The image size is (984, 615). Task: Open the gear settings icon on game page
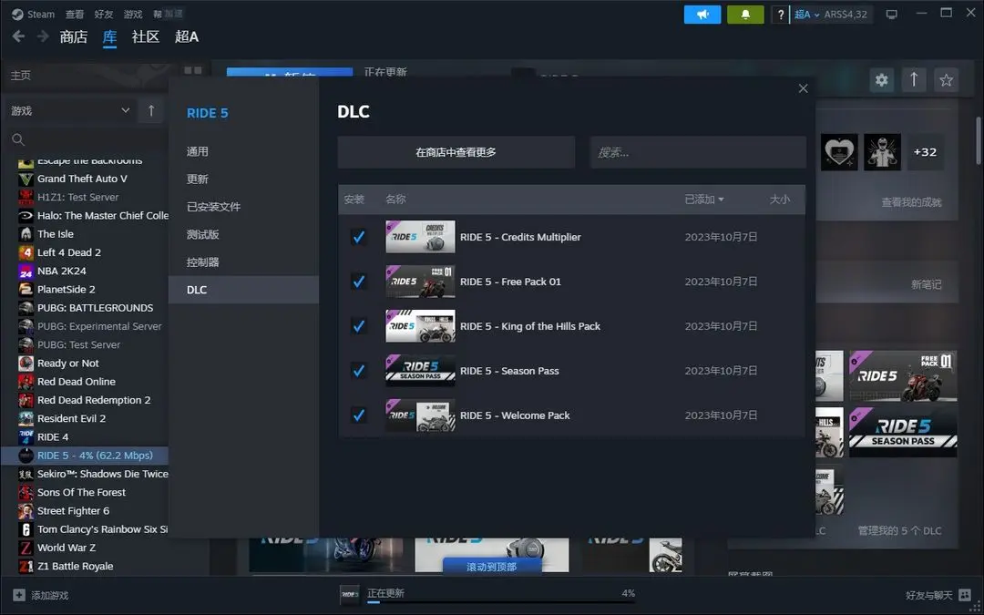tap(882, 79)
